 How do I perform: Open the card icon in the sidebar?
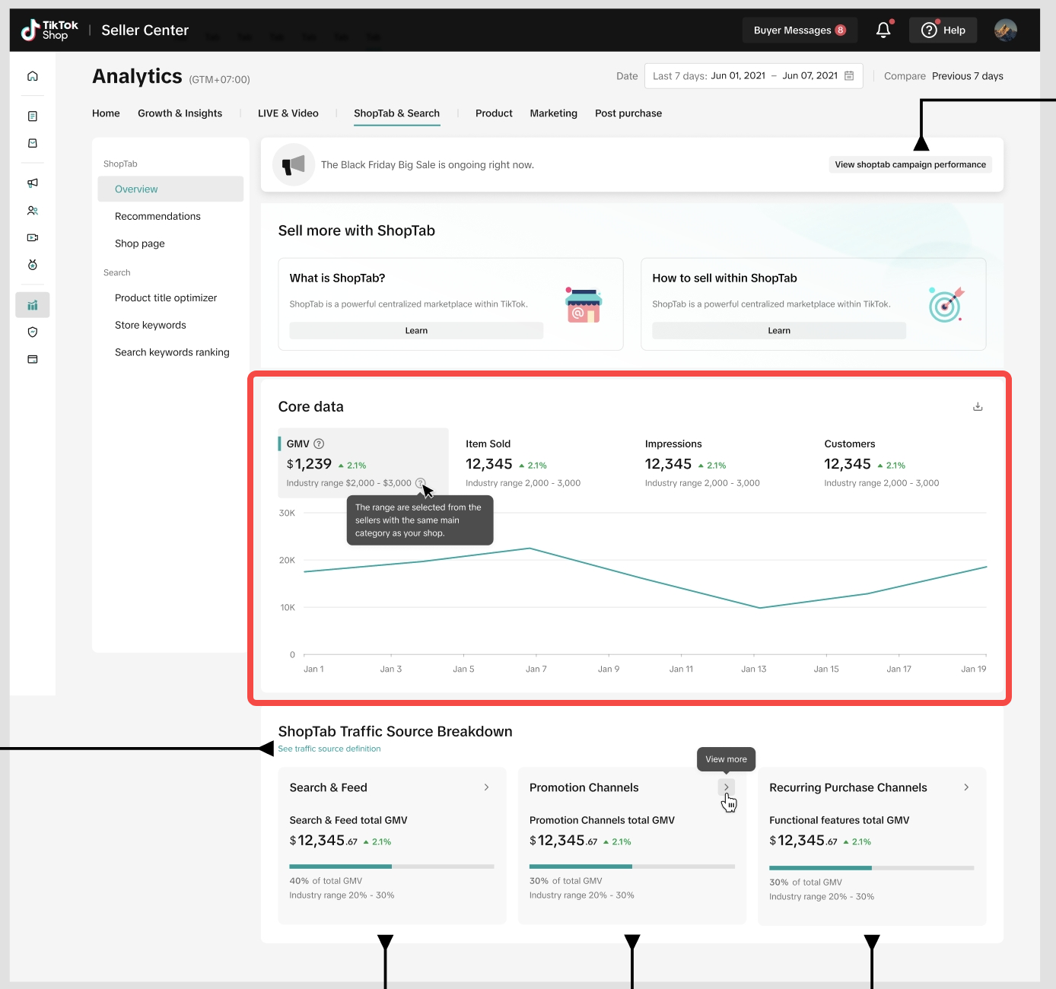pyautogui.click(x=33, y=359)
